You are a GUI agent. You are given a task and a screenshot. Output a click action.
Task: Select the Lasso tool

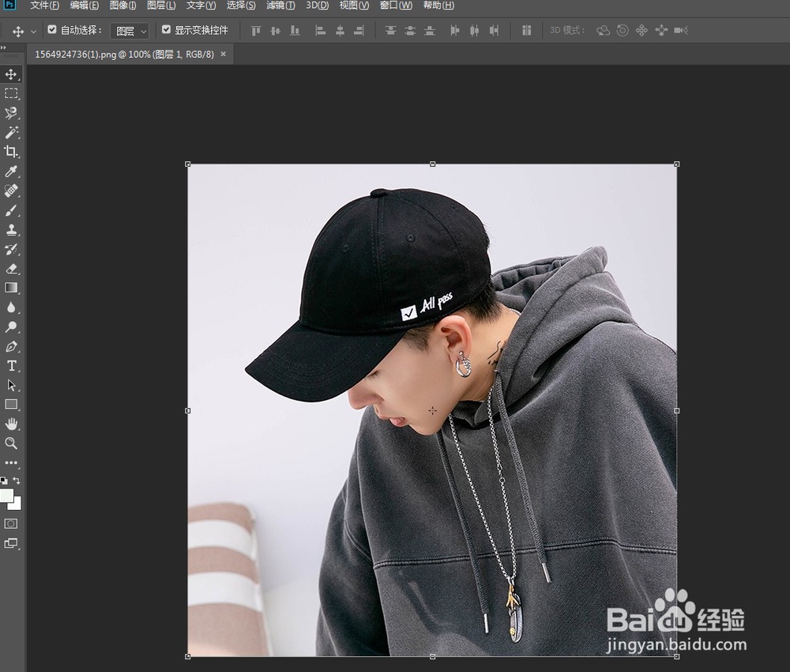coord(11,113)
